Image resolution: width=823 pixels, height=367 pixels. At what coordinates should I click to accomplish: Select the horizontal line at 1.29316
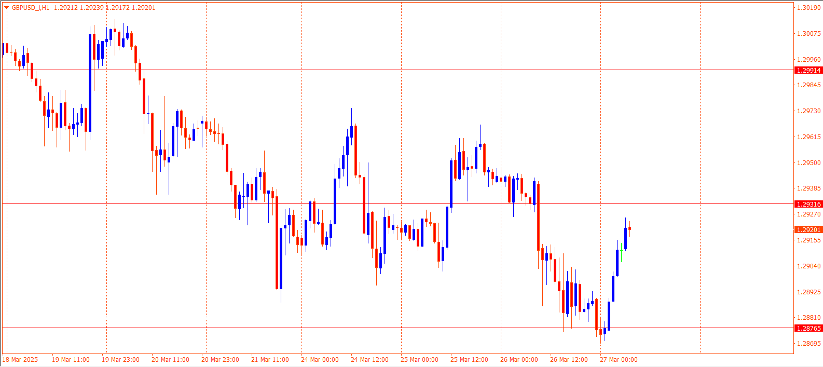click(x=398, y=204)
